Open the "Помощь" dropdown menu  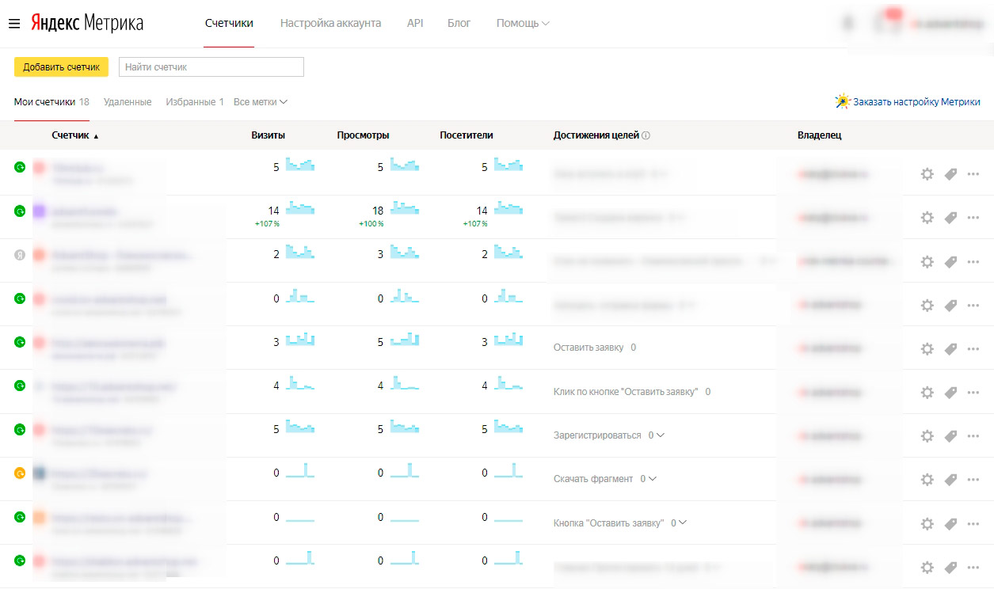pyautogui.click(x=522, y=24)
